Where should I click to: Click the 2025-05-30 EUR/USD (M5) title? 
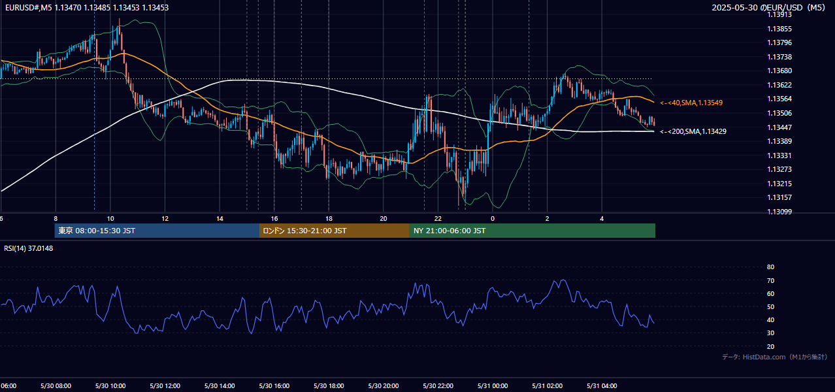pyautogui.click(x=770, y=8)
